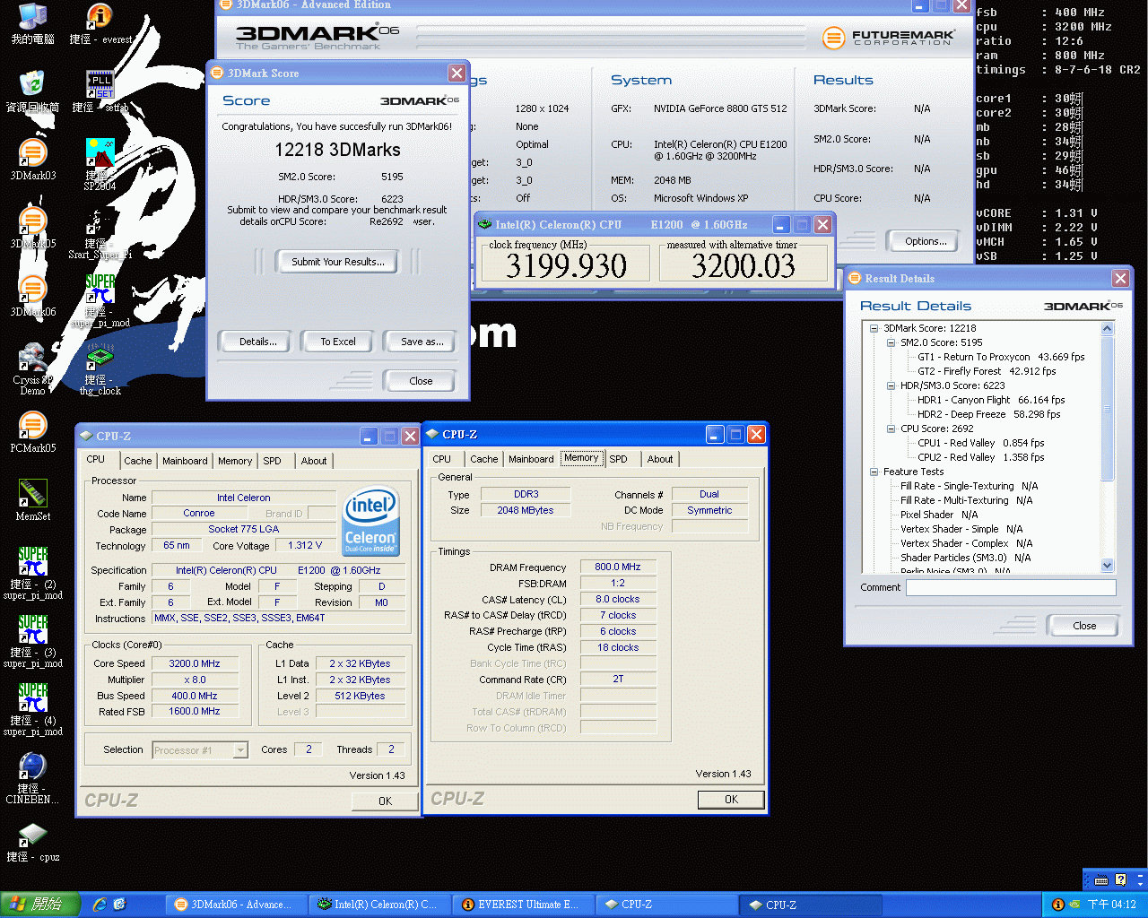Open the 我的電腦 desktop icon
Image resolution: width=1148 pixels, height=918 pixels.
point(32,24)
